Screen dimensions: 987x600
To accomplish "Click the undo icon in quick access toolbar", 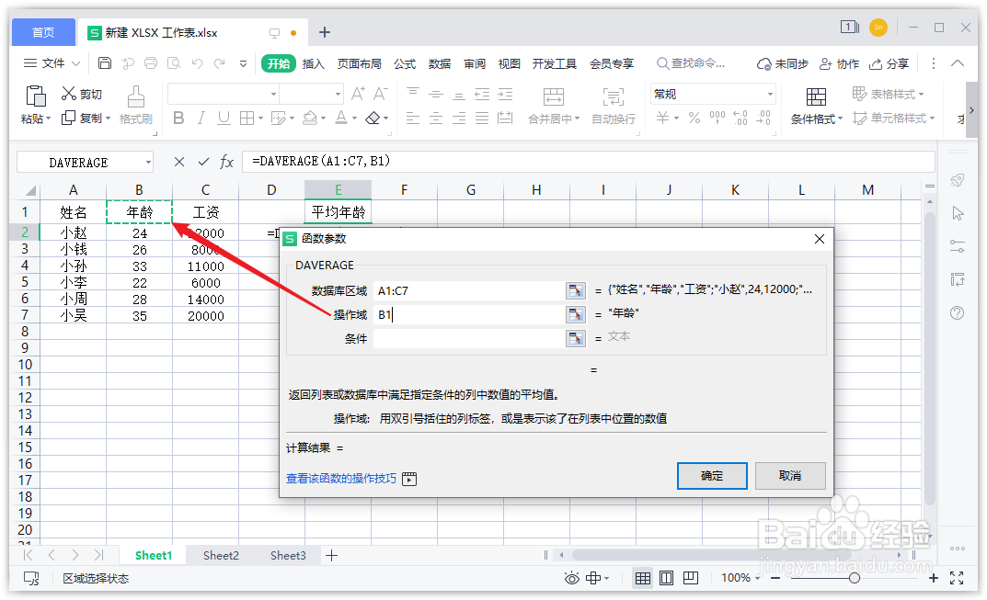I will pyautogui.click(x=196, y=63).
